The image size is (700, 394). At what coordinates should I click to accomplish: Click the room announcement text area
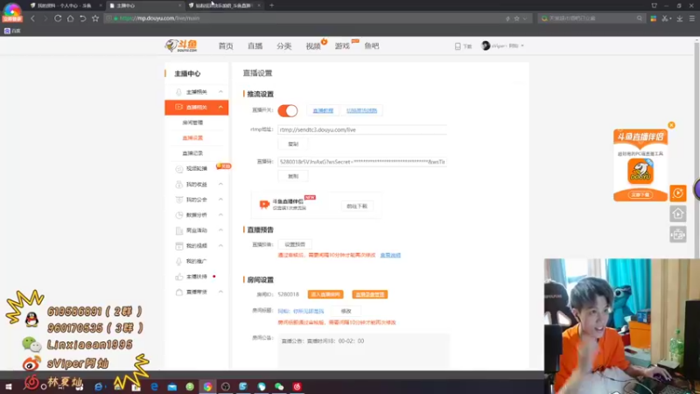click(364, 351)
